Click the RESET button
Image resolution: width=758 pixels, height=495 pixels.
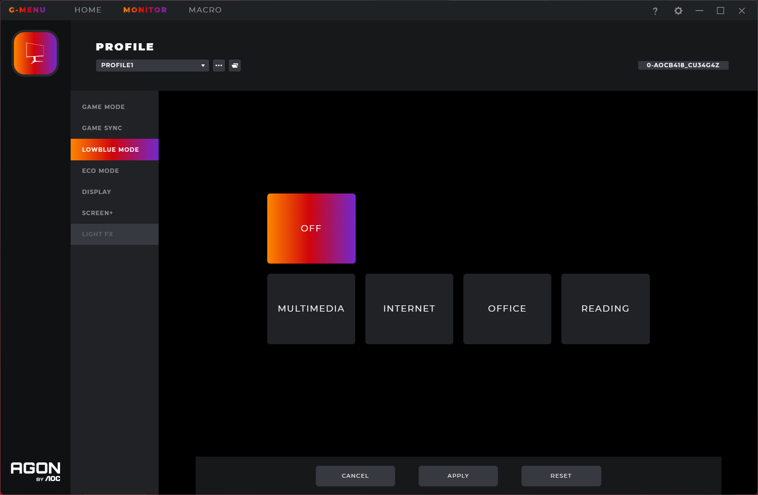561,476
